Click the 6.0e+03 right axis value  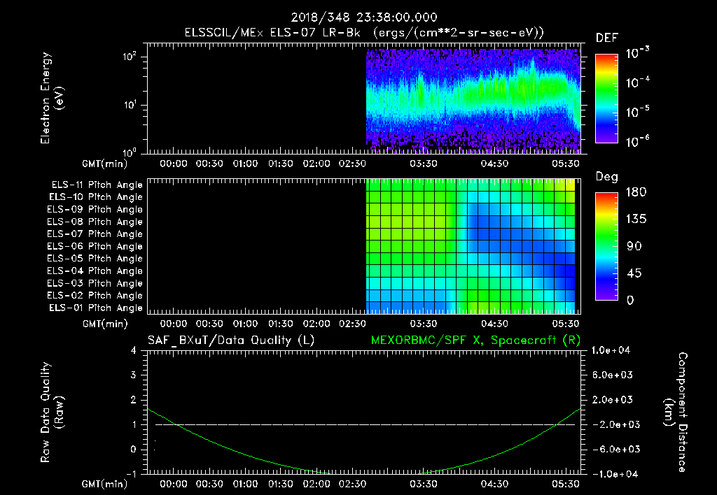(612, 375)
